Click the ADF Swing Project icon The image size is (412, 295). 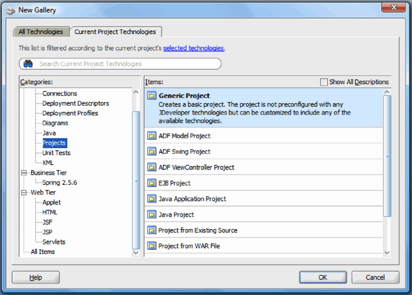(x=151, y=151)
